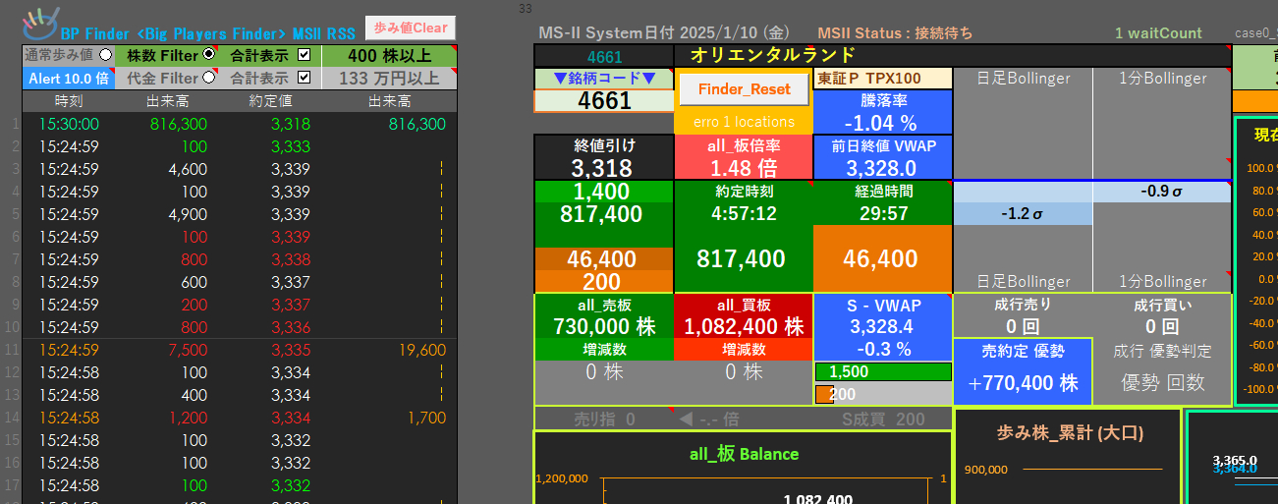Click the 成行買い 0 回 cell
1278x504 pixels.
click(x=1161, y=316)
